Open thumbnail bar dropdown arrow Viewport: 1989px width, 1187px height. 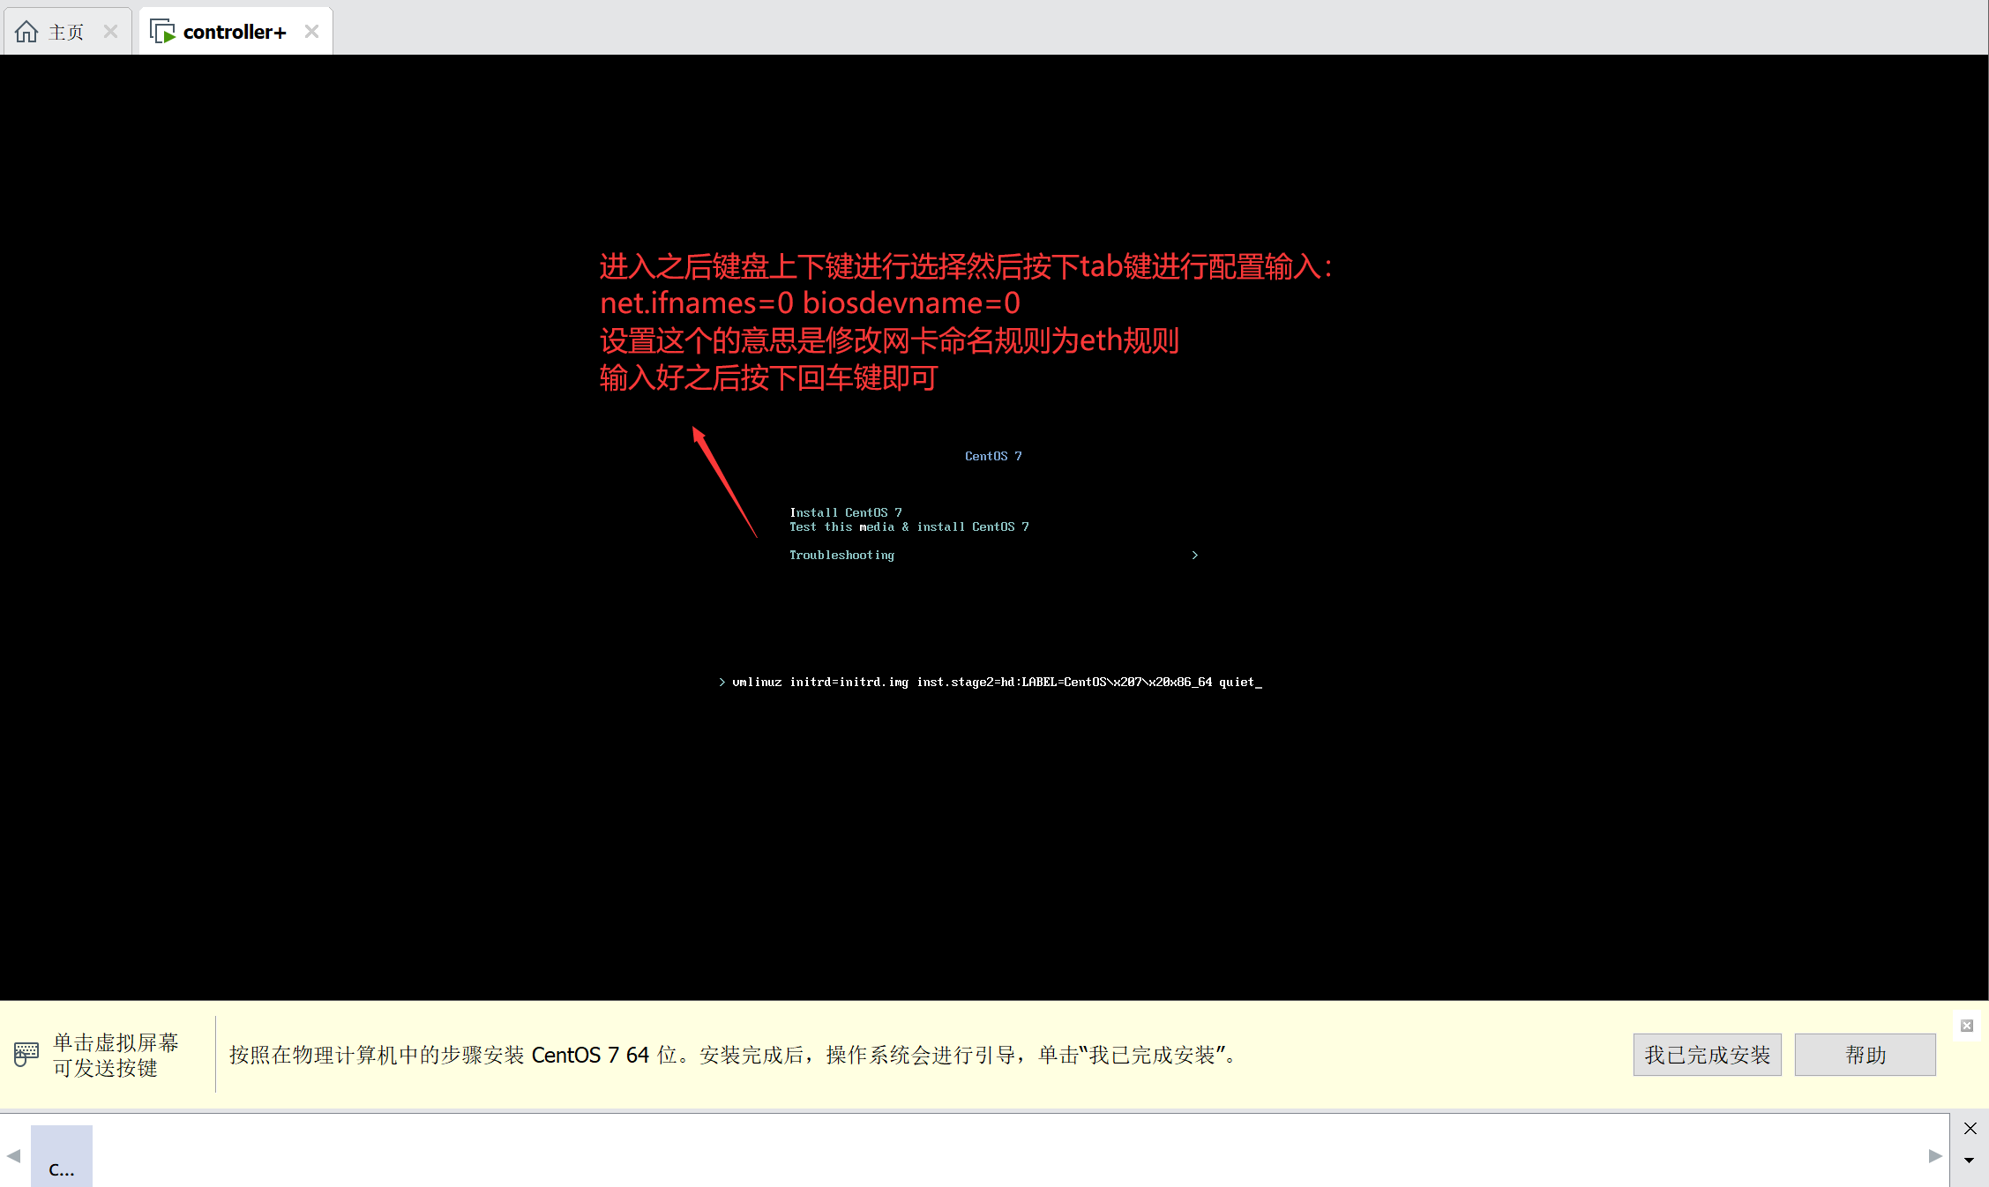tap(1969, 1161)
